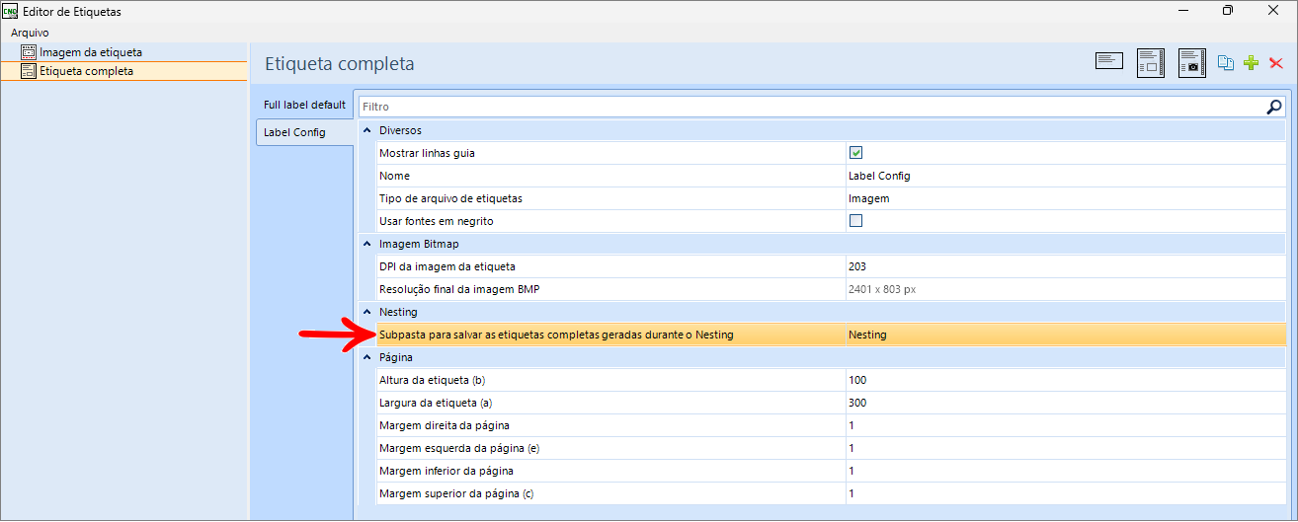Click the green plus add icon

[x=1251, y=63]
